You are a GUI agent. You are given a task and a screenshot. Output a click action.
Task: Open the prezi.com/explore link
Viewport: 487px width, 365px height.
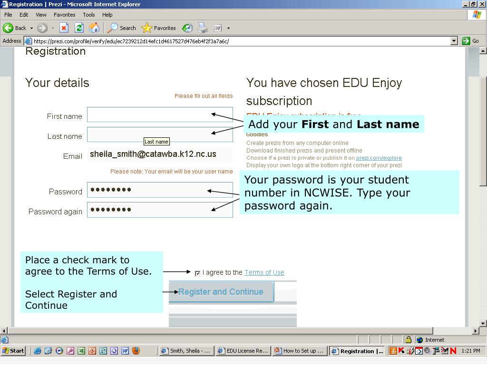(379, 158)
